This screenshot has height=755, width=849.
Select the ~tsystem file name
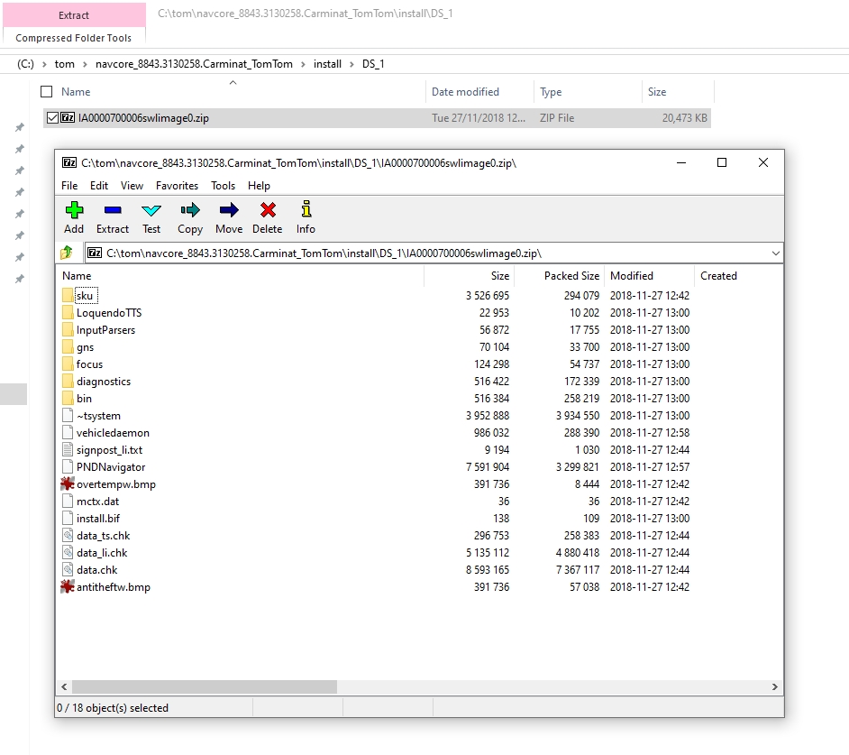(98, 416)
